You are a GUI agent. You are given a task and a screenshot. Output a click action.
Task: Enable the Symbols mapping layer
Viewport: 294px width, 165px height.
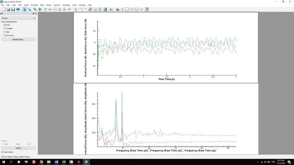click(5, 28)
